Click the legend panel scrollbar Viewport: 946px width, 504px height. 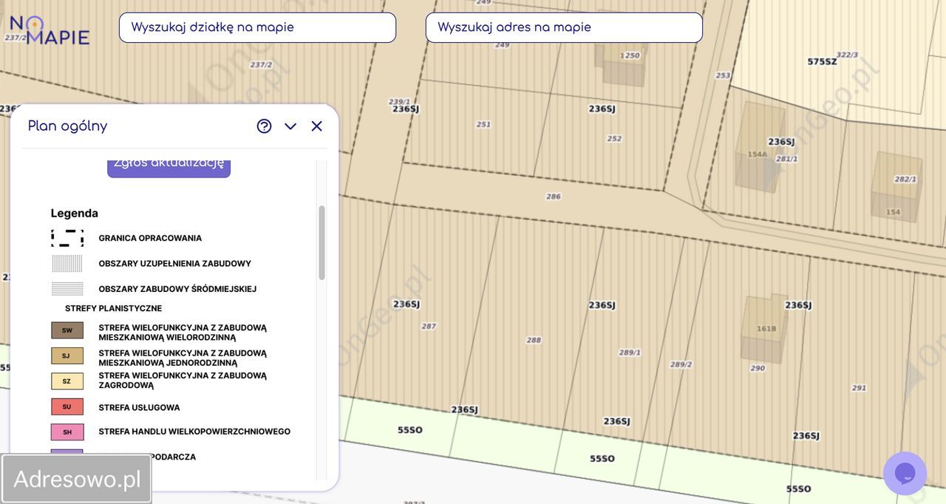point(321,243)
